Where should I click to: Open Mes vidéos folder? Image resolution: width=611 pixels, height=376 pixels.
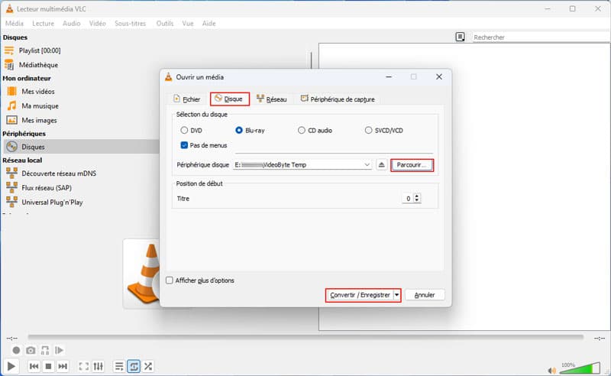38,91
